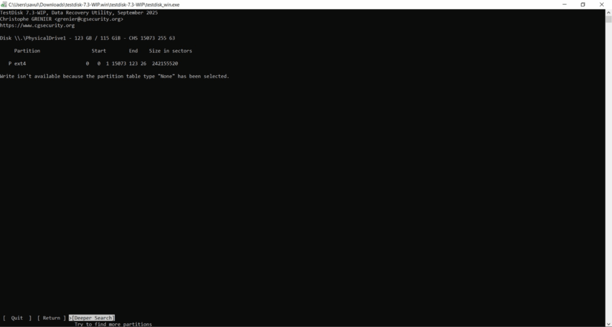Click the 'End' column header
The height and width of the screenshot is (327, 612).
pos(133,51)
